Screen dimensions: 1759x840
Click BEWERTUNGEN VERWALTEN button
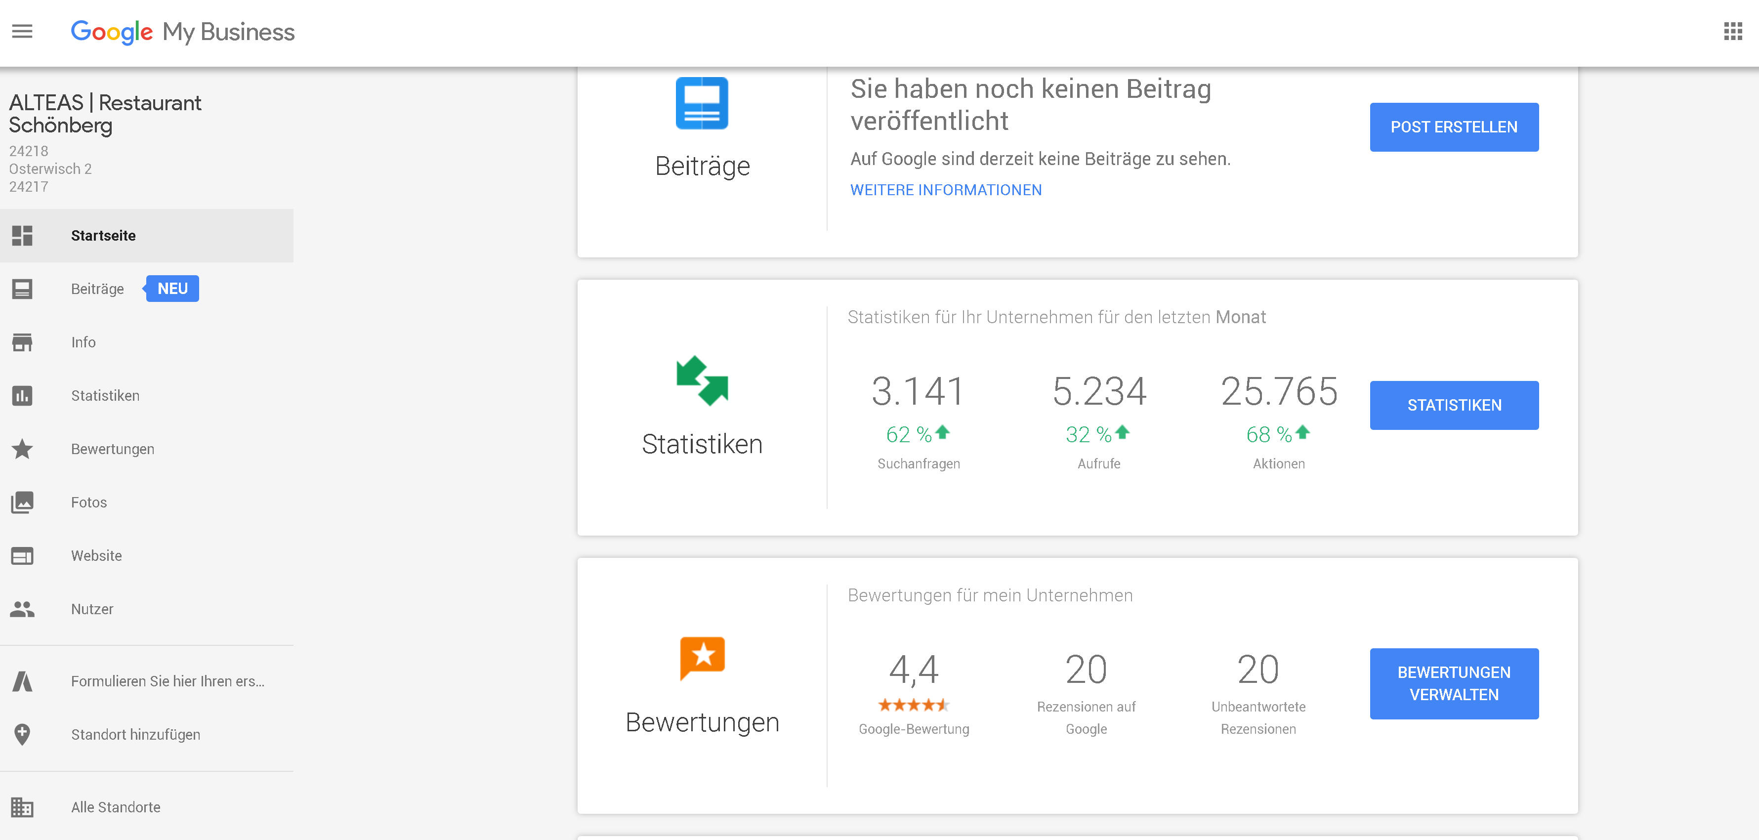point(1454,683)
